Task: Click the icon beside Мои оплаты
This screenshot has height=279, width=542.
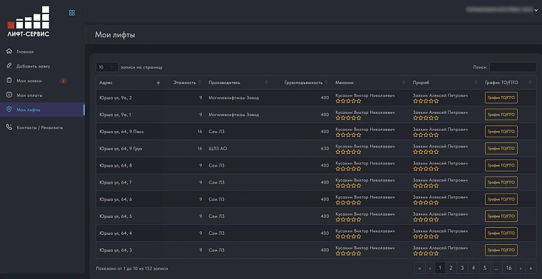Action: coord(9,95)
